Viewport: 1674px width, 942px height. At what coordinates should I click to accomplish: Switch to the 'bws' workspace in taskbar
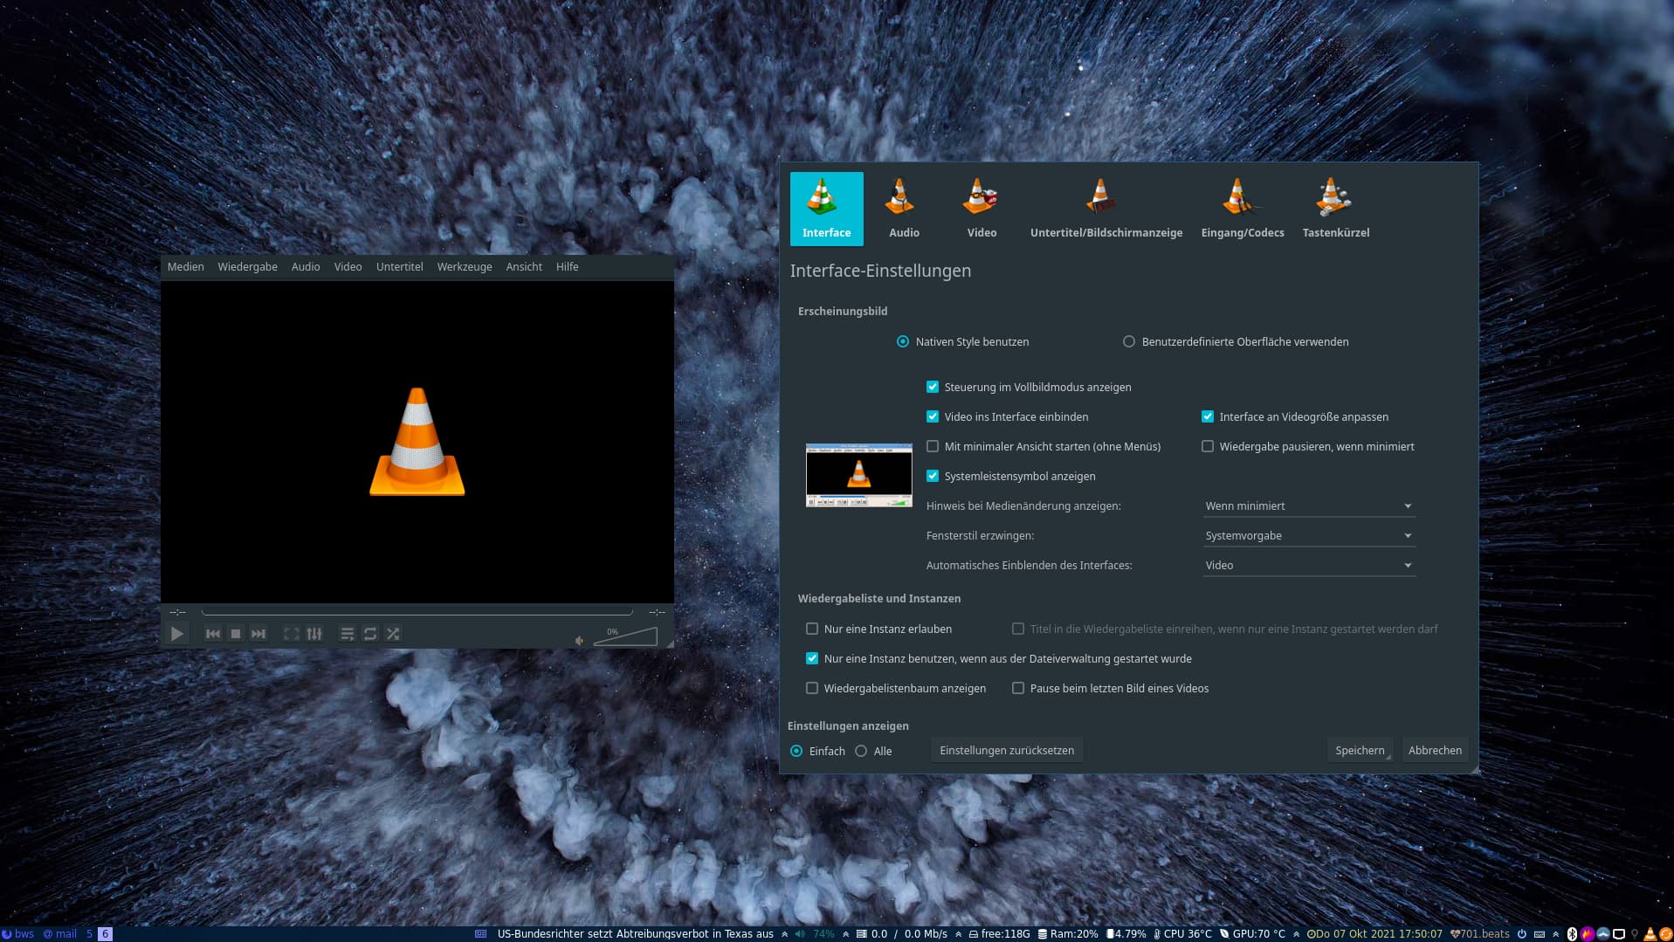(18, 934)
